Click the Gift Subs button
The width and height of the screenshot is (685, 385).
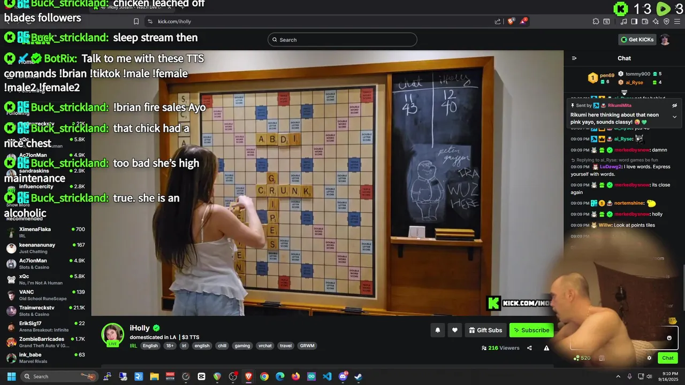[485, 330]
